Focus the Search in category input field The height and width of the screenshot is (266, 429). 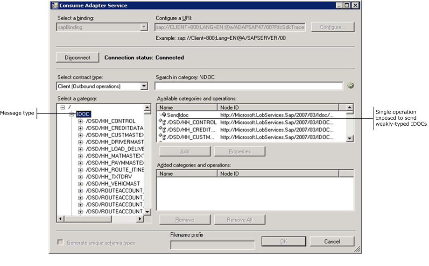coord(249,86)
